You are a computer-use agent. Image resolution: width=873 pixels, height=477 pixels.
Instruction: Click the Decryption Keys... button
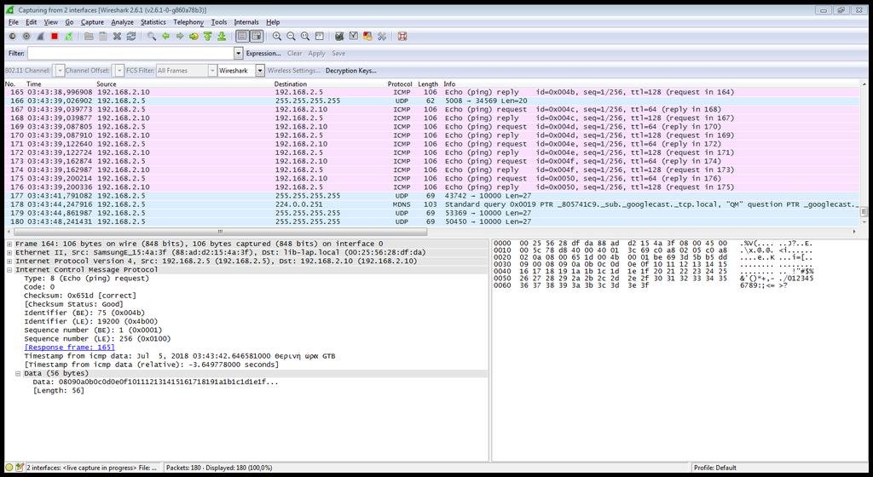(350, 71)
